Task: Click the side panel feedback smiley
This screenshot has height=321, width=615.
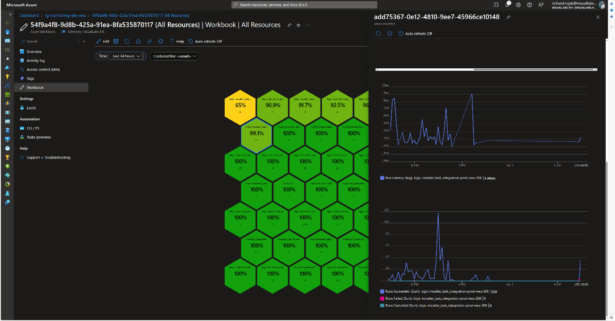Action: [x=389, y=33]
